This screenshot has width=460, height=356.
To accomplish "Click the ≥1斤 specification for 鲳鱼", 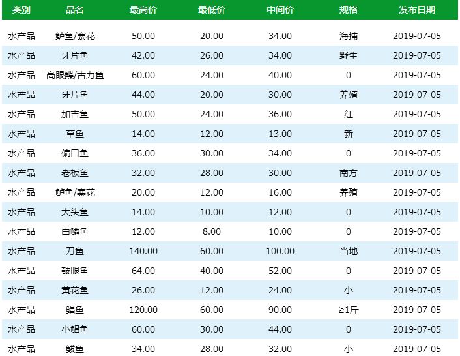I will point(349,310).
